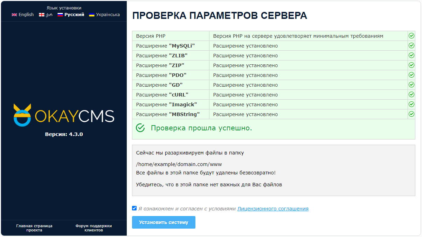The height and width of the screenshot is (237, 422).
Task: Click the Russian language flag icon
Action: (x=60, y=15)
